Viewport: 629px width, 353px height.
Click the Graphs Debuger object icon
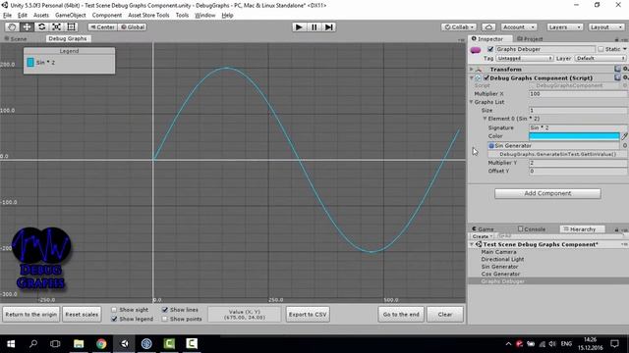coord(476,50)
